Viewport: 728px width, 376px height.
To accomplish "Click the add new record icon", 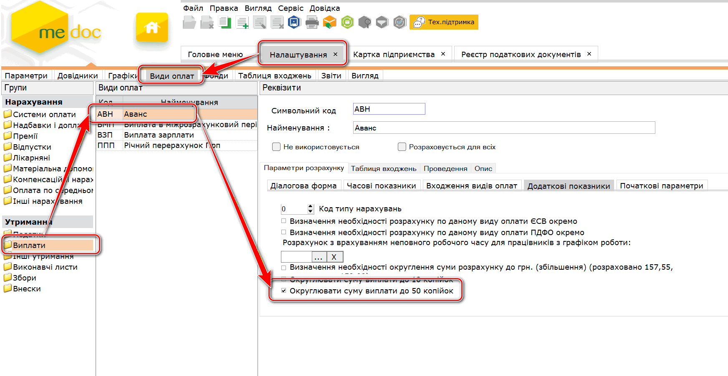I will [x=242, y=23].
